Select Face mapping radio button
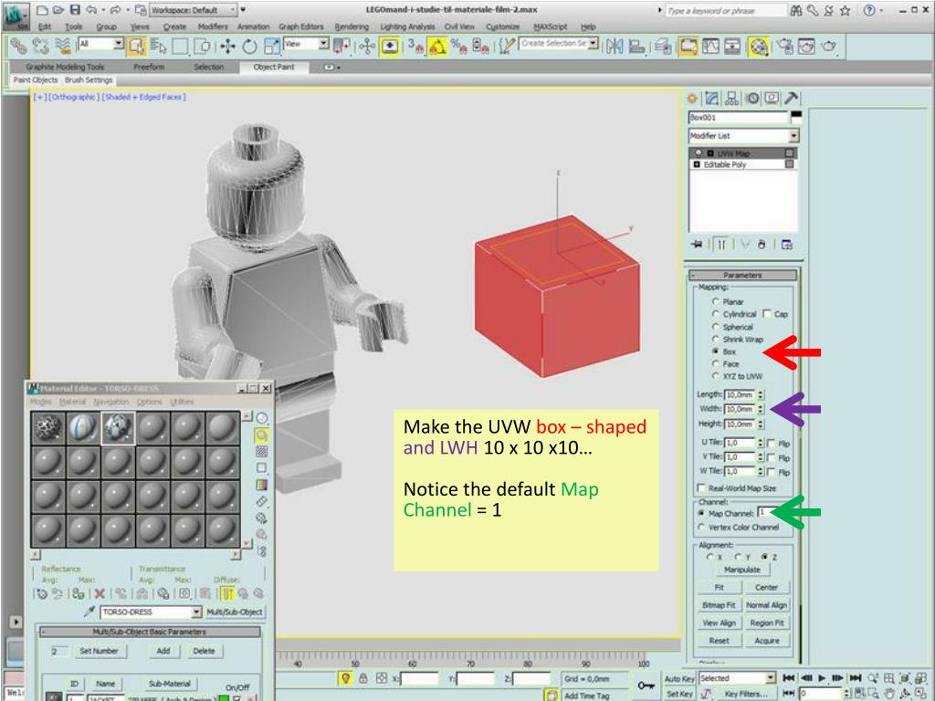The width and height of the screenshot is (935, 701). click(x=716, y=363)
